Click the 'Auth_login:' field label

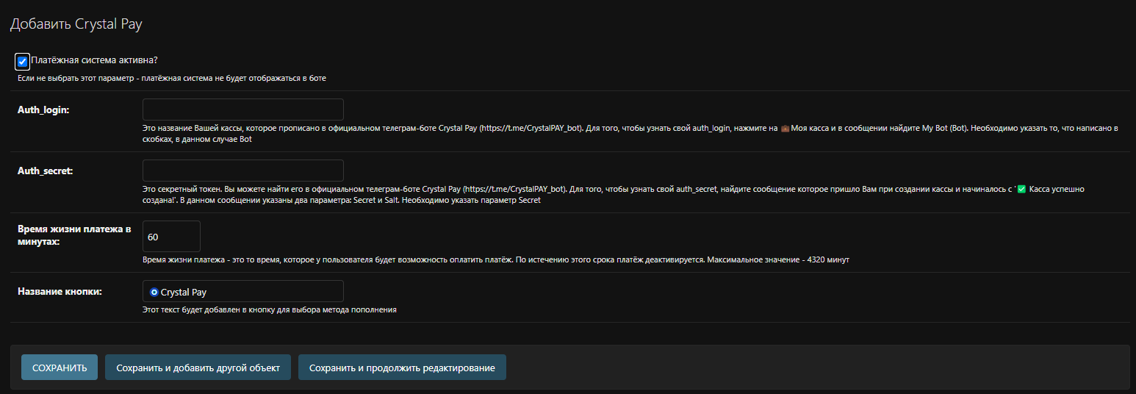43,110
